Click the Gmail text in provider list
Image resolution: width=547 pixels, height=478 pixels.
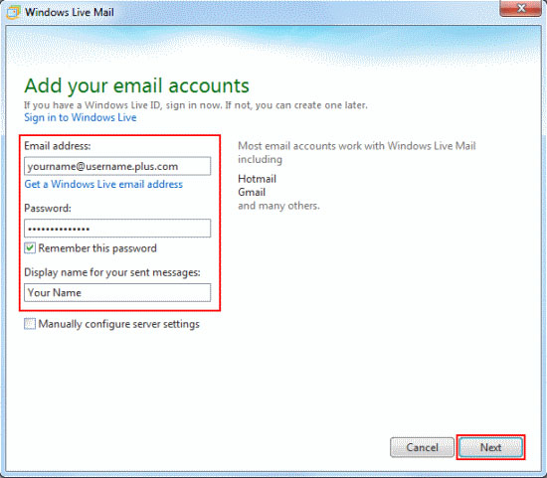pos(252,192)
